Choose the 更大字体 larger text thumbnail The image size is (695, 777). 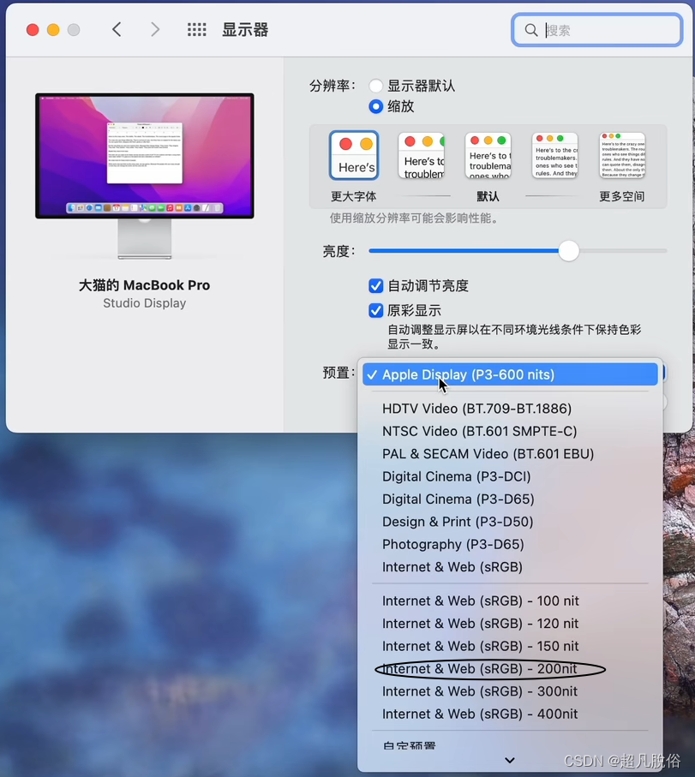(x=354, y=155)
